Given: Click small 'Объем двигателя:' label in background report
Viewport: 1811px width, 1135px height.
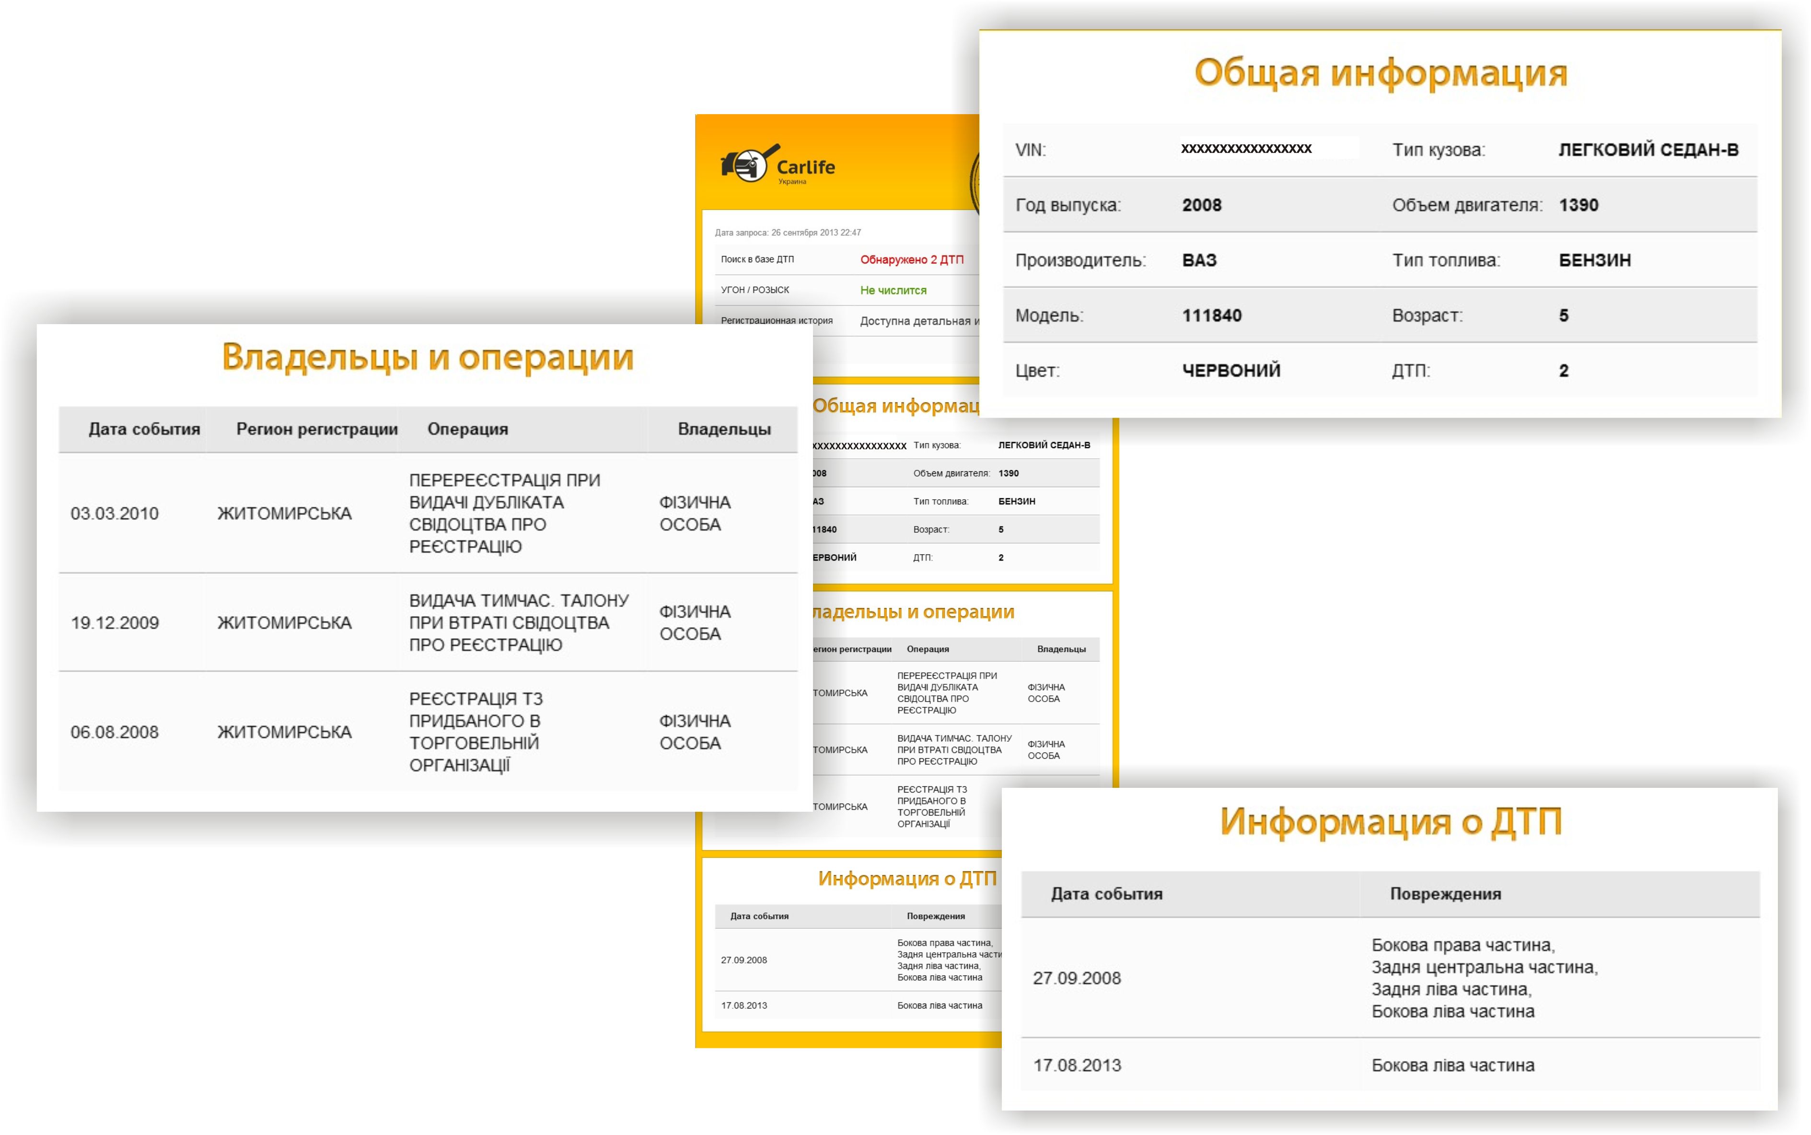Looking at the screenshot, I should coord(951,474).
